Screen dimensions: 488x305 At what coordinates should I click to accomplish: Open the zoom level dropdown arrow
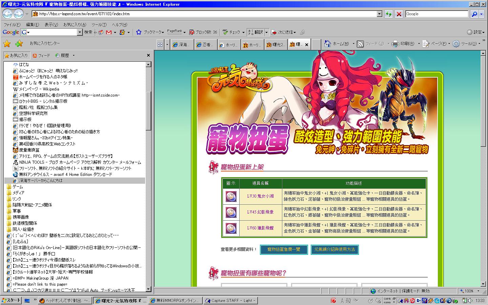(x=478, y=291)
